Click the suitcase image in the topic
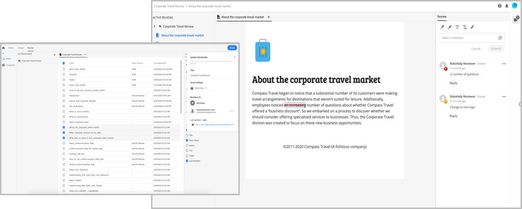Viewport: 522px width, 209px height. tap(262, 51)
